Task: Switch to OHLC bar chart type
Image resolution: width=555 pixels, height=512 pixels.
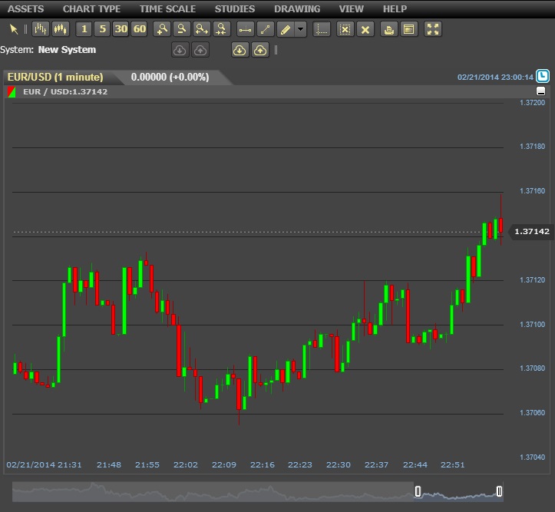Action: (x=41, y=29)
